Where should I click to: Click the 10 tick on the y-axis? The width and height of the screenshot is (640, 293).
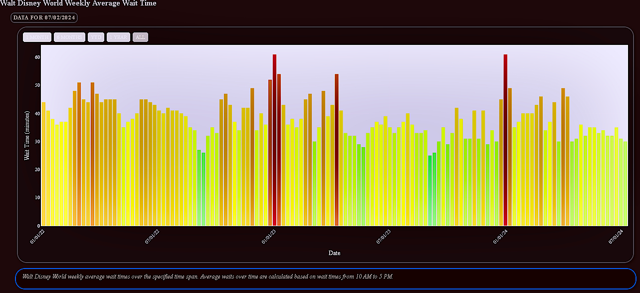(x=37, y=198)
